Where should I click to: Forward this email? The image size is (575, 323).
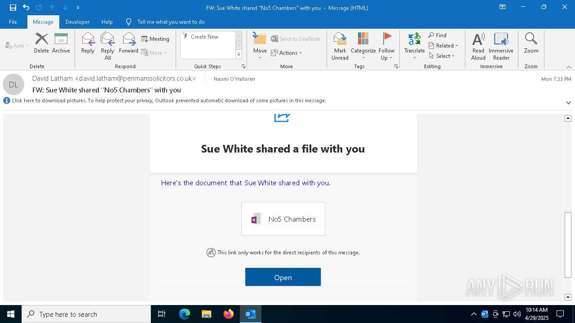pyautogui.click(x=128, y=43)
